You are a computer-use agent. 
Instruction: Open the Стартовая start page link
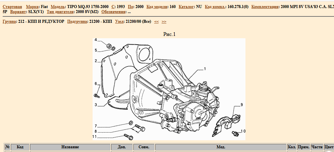point(12,7)
